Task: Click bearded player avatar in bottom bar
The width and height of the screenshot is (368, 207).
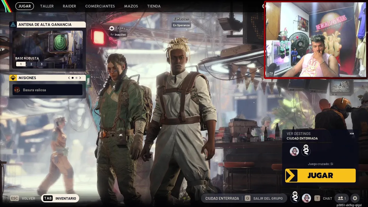Action: tap(306, 198)
